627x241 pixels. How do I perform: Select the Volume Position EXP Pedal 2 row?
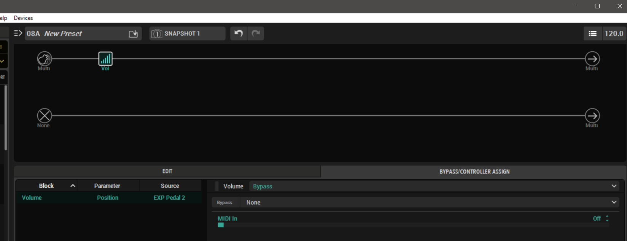[x=108, y=198]
